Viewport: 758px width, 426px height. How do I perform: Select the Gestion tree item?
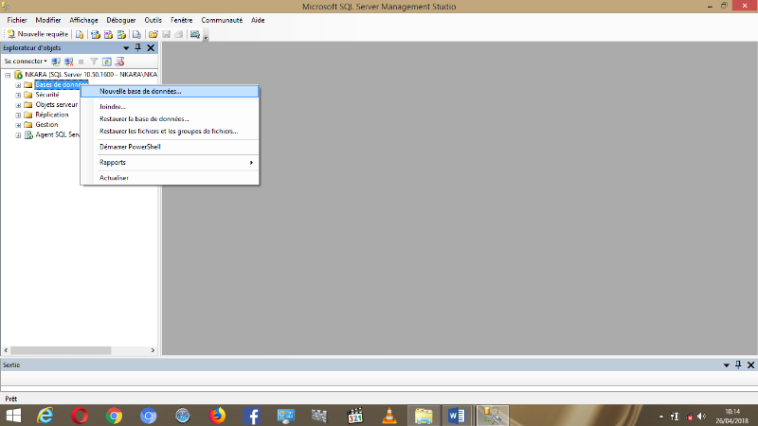tap(46, 125)
